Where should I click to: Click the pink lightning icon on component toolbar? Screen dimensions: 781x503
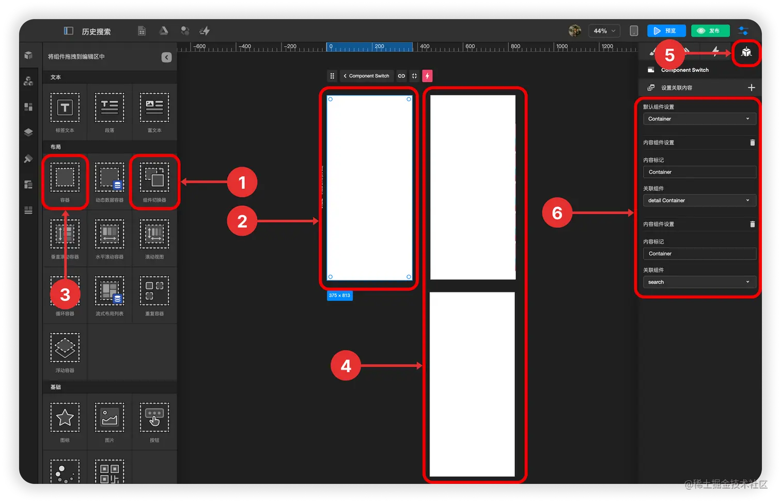coord(427,76)
